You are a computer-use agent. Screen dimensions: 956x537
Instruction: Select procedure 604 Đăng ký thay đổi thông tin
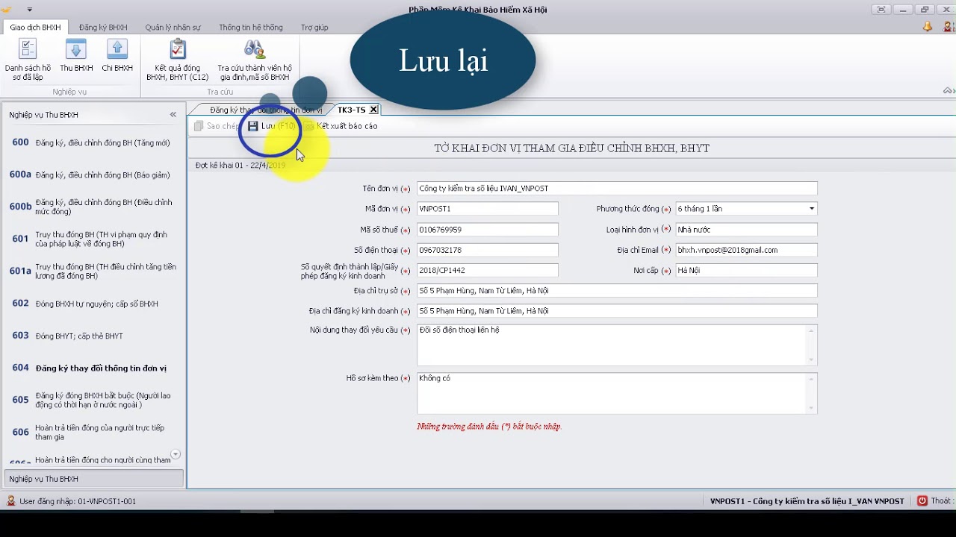93,368
